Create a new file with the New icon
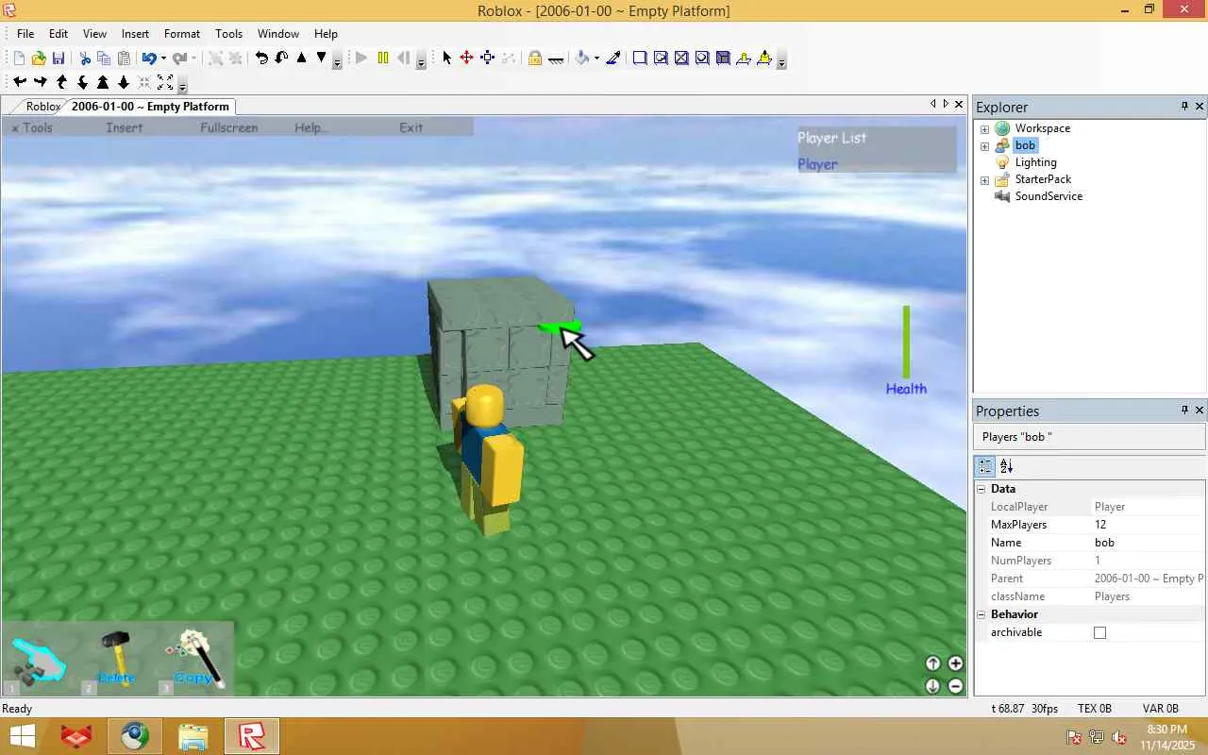Viewport: 1208px width, 755px height. tap(19, 59)
